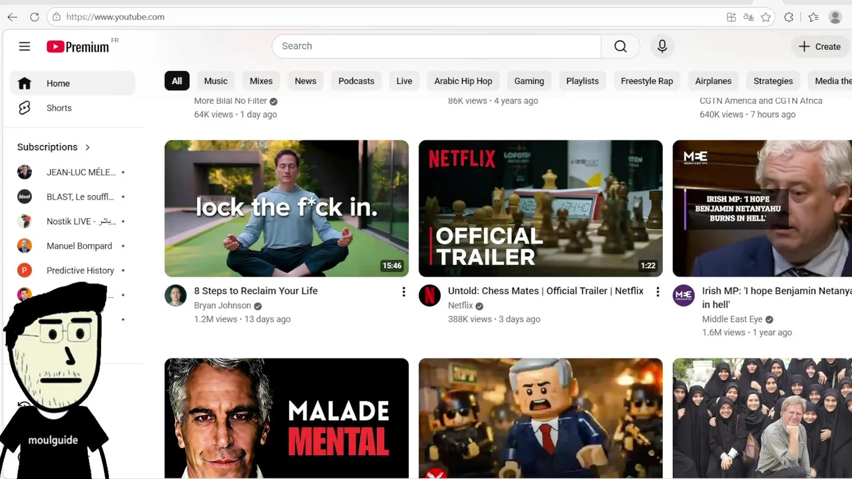Play the MALADE MENTAL thumbnail
Image resolution: width=852 pixels, height=479 pixels.
(287, 418)
